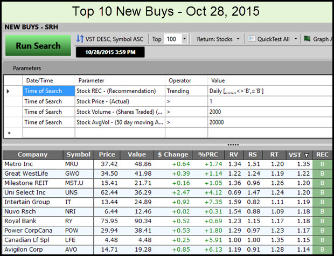The height and width of the screenshot is (256, 334).
Task: Click the +2.47 change for UNS
Action: point(181,193)
